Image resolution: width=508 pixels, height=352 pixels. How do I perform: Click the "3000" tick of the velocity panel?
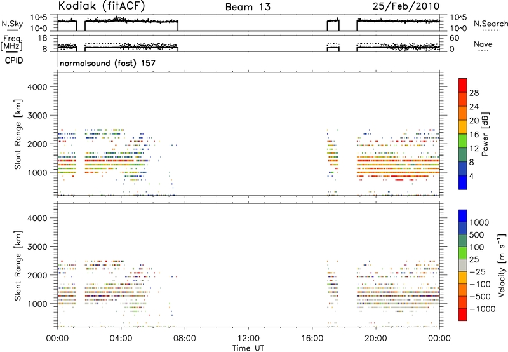(x=37, y=247)
